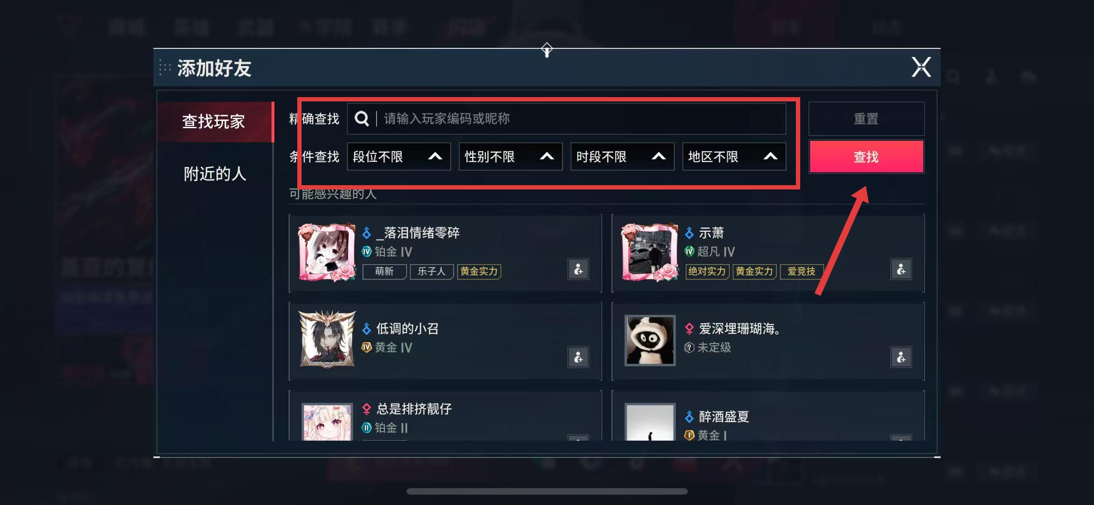The height and width of the screenshot is (505, 1094).
Task: Click the 铂金 IV rank badge icon
Action: point(366,251)
